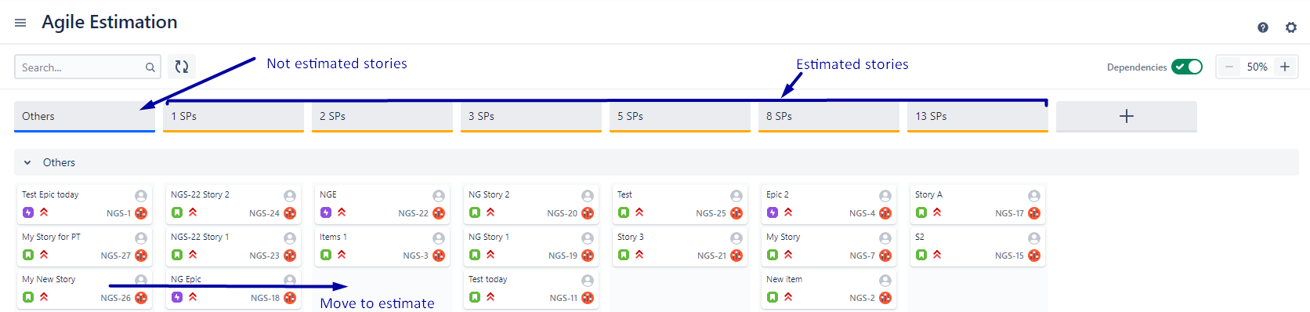
Task: Select the Others column header
Action: pyautogui.click(x=85, y=116)
